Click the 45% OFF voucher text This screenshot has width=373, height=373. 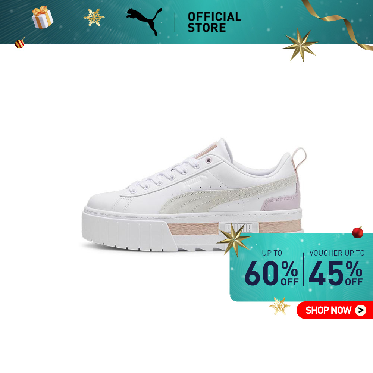click(x=336, y=273)
